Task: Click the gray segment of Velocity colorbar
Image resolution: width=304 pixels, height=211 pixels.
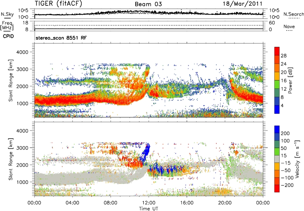Action: click(277, 159)
